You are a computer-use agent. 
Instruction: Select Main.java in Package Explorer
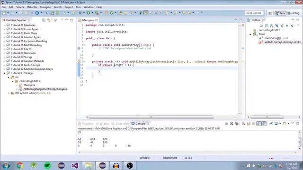point(29,85)
